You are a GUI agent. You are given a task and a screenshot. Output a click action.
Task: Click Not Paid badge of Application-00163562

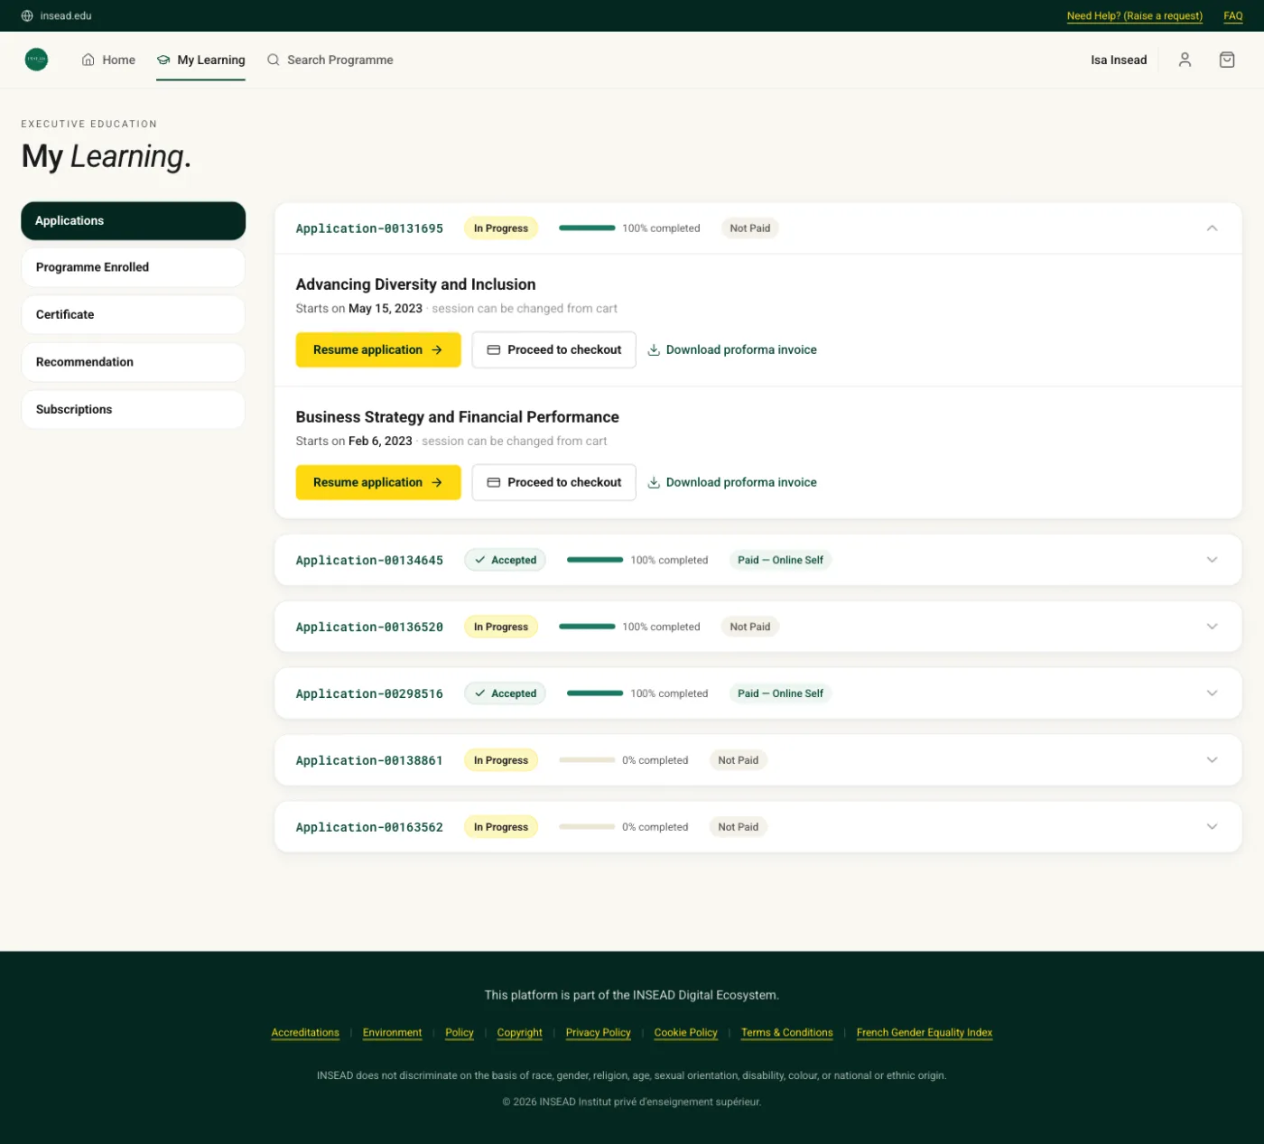tap(738, 827)
